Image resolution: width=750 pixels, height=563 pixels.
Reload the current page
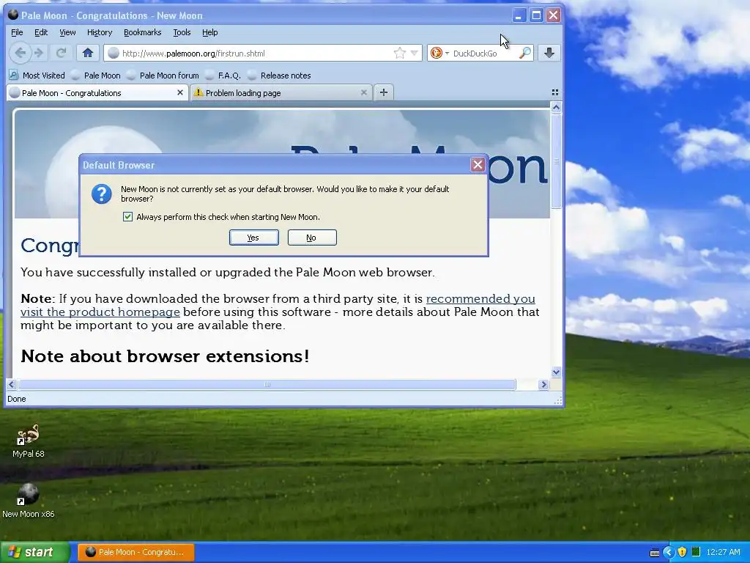tap(62, 53)
